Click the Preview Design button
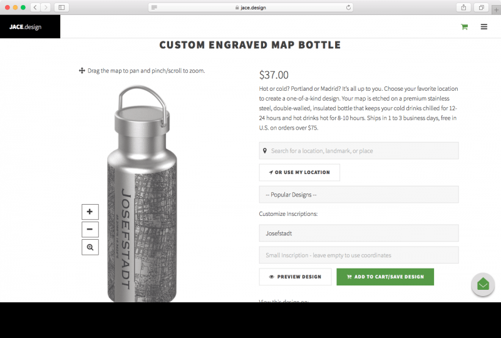 295,277
